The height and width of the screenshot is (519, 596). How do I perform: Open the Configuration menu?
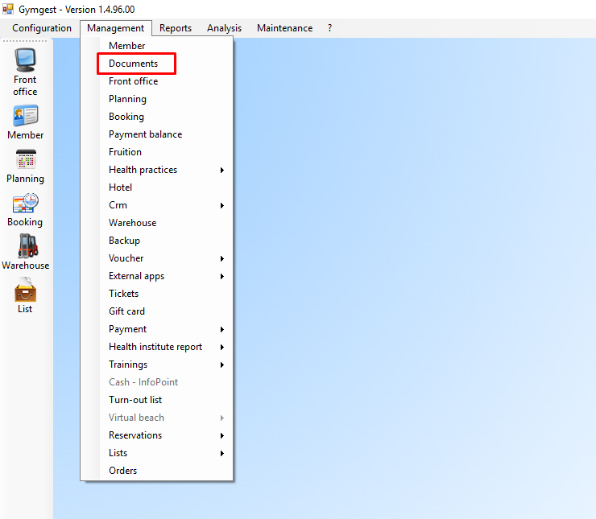coord(42,28)
